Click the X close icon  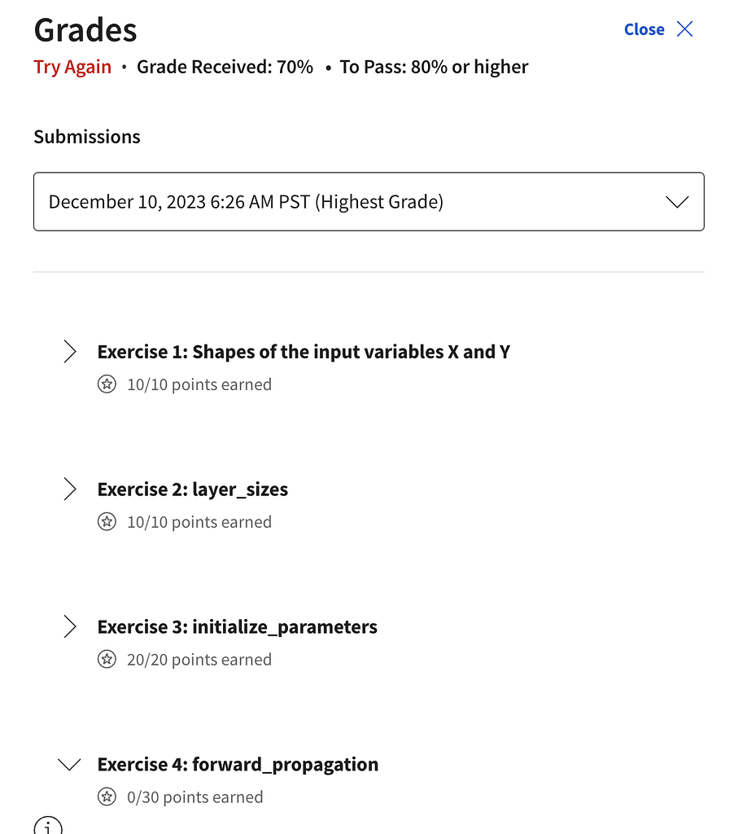[x=685, y=29]
